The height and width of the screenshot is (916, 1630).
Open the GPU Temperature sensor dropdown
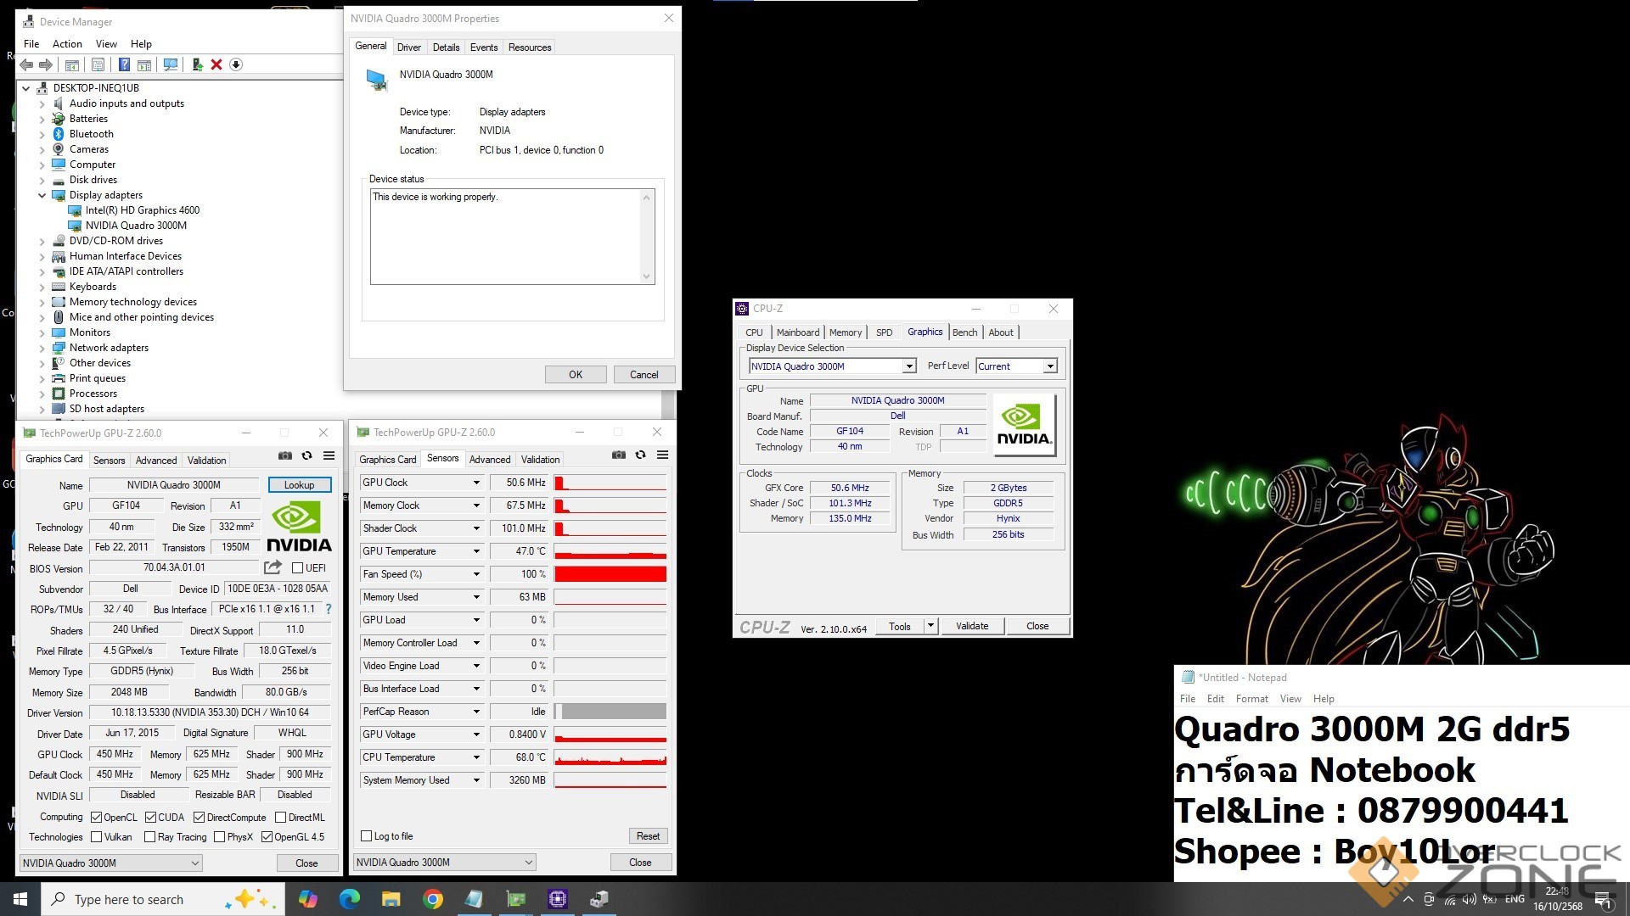[476, 551]
